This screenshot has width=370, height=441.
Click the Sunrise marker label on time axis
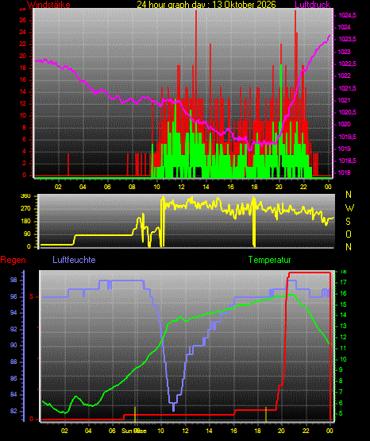tap(134, 431)
